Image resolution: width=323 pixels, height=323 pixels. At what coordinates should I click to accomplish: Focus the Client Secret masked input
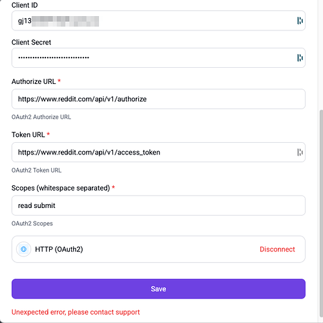(158, 57)
